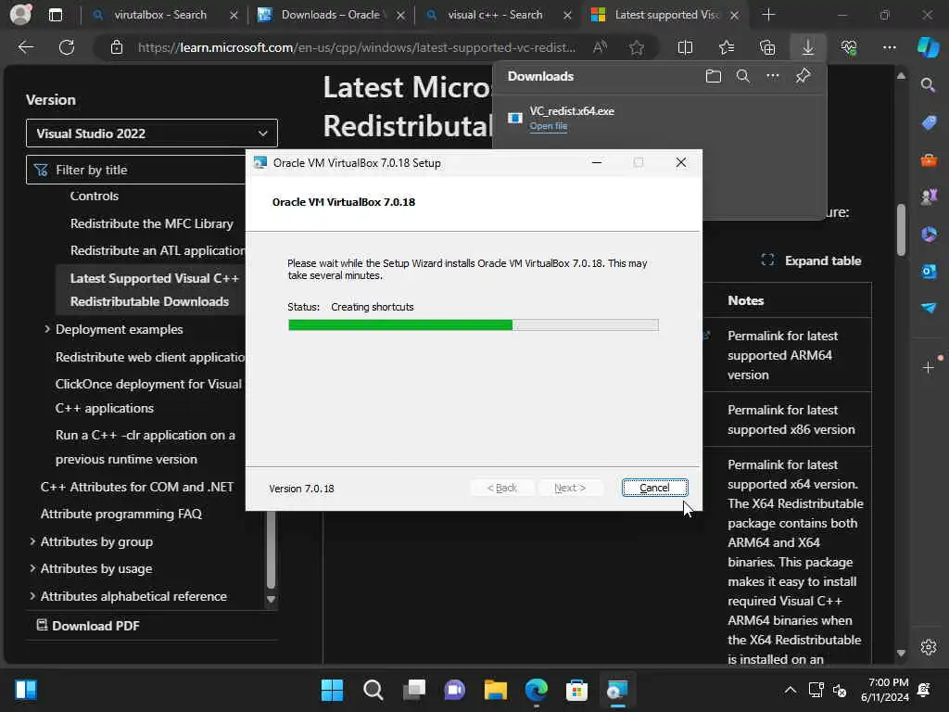Search downloads with magnifier icon
Screen dimensions: 949x712
[x=743, y=76]
